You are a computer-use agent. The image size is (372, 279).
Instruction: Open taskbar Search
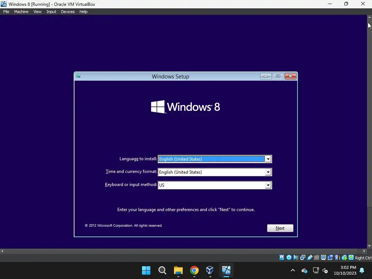coord(162,270)
